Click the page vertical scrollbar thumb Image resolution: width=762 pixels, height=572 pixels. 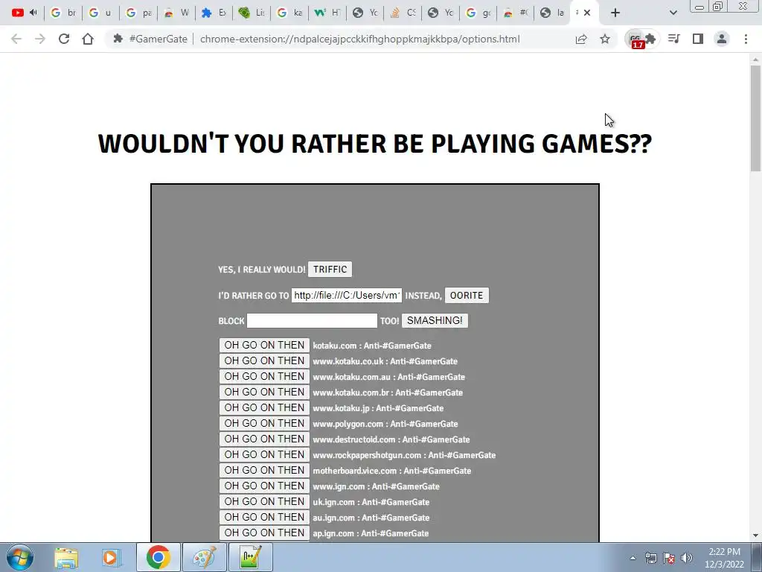(755, 118)
